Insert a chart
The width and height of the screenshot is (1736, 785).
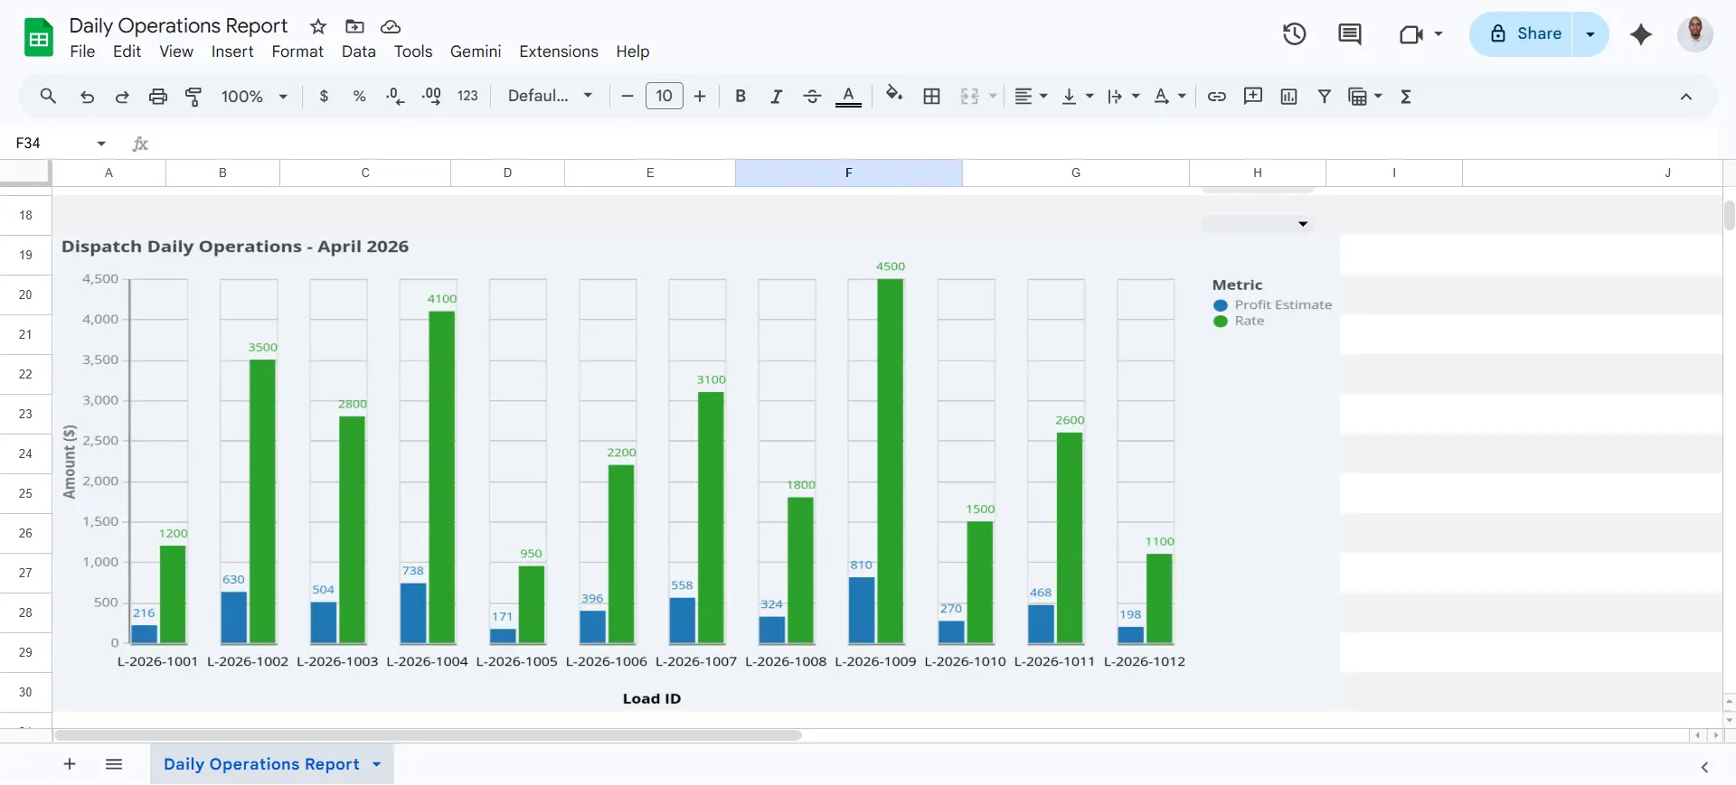1289,96
